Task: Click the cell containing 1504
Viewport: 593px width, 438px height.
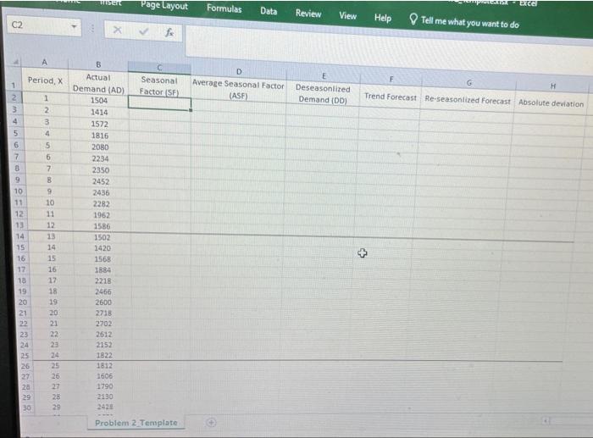Action: (99, 100)
